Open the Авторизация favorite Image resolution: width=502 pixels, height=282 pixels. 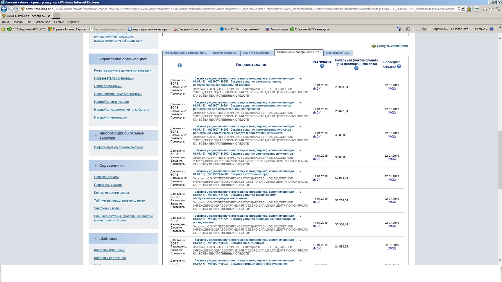click(x=277, y=29)
